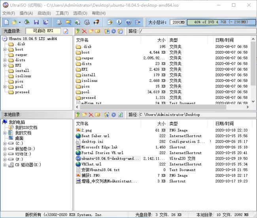Click the blue info bubble icon
257x218 pixels.
point(119,22)
